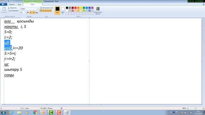Select the Цвет 1 foreground color box

click(57, 11)
